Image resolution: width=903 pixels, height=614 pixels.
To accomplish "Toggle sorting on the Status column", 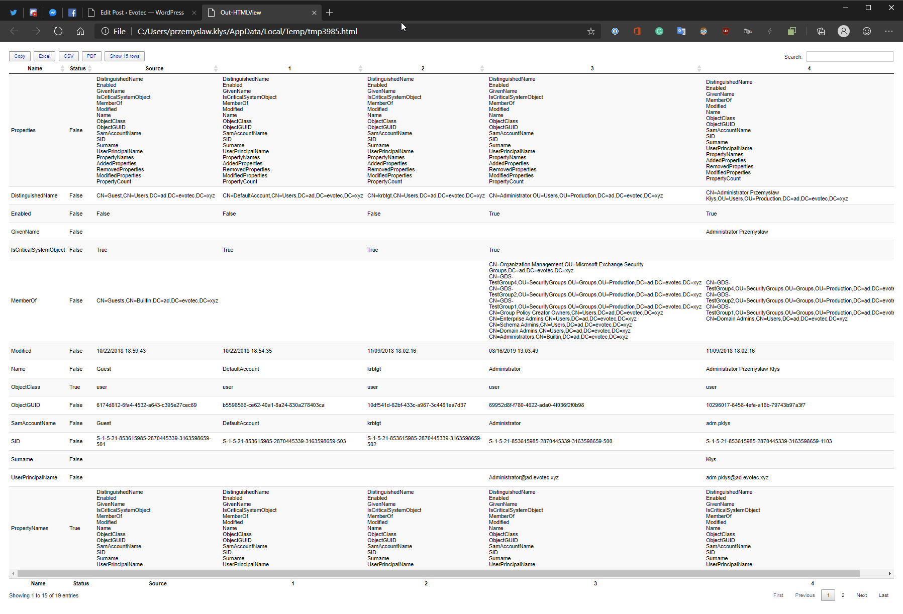I will [x=76, y=68].
